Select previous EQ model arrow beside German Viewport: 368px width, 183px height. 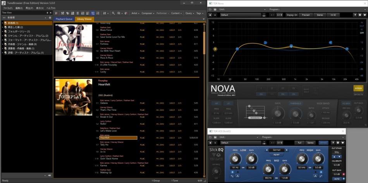[x=267, y=150]
